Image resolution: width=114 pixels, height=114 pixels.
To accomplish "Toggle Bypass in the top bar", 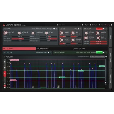I will point(87,25).
